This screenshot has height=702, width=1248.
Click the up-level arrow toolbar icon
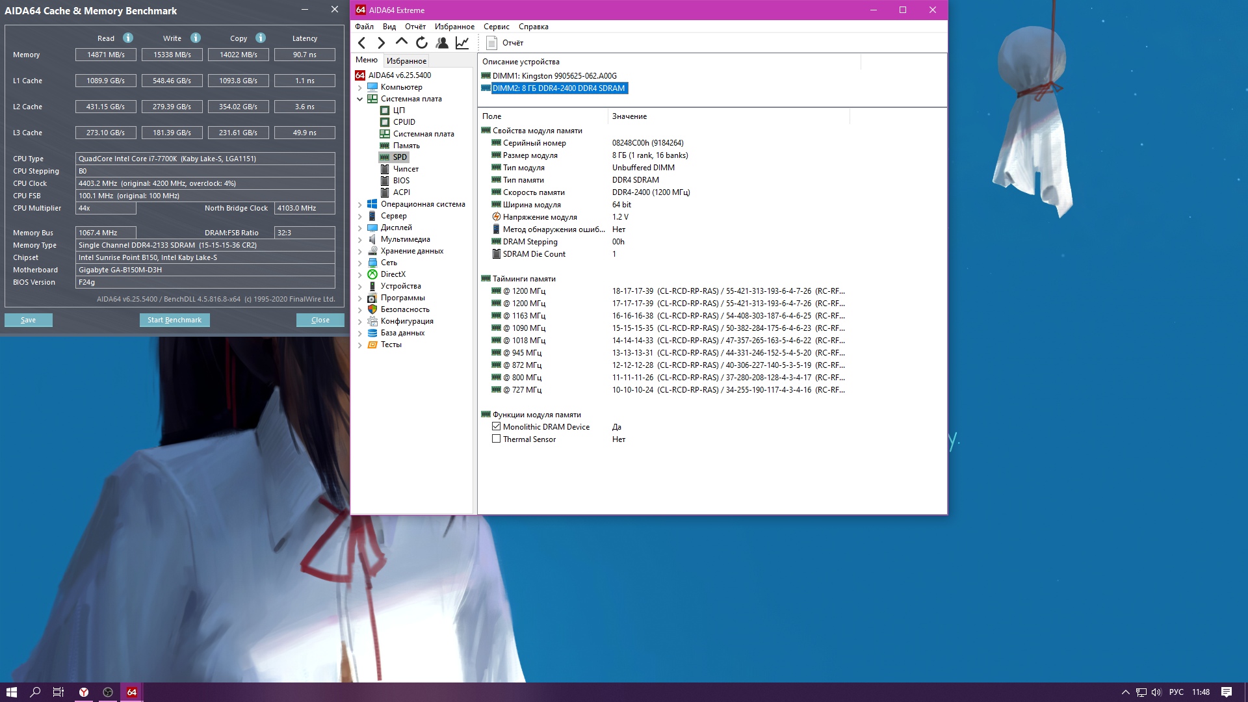click(402, 42)
